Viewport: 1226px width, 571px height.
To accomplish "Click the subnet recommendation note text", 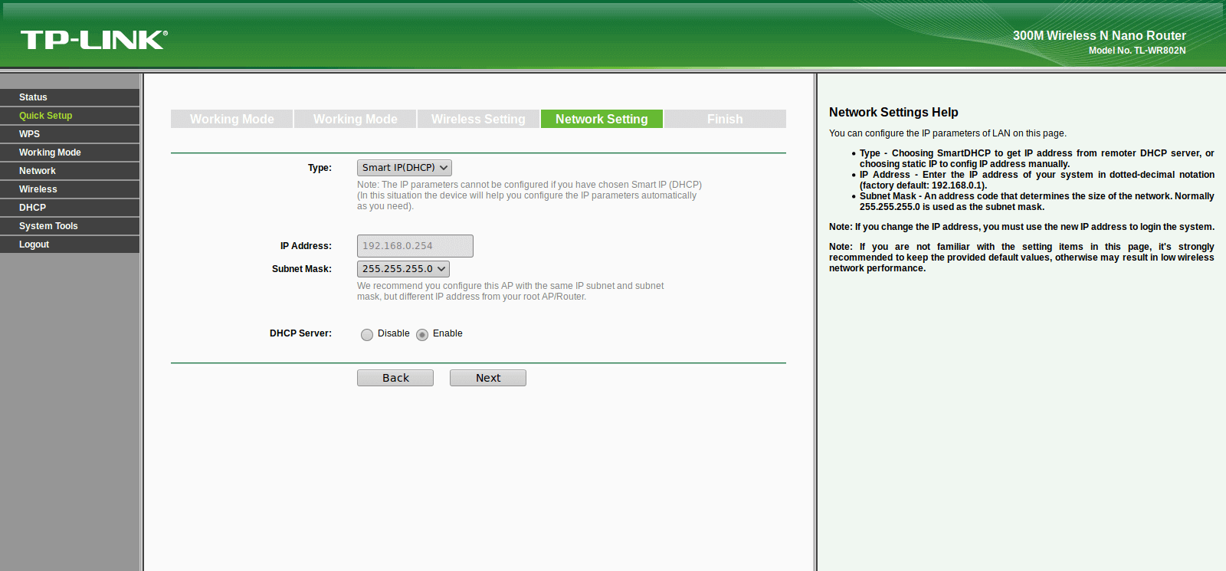I will point(510,291).
